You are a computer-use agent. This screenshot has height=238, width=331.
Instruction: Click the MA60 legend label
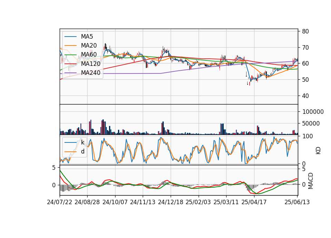point(89,54)
